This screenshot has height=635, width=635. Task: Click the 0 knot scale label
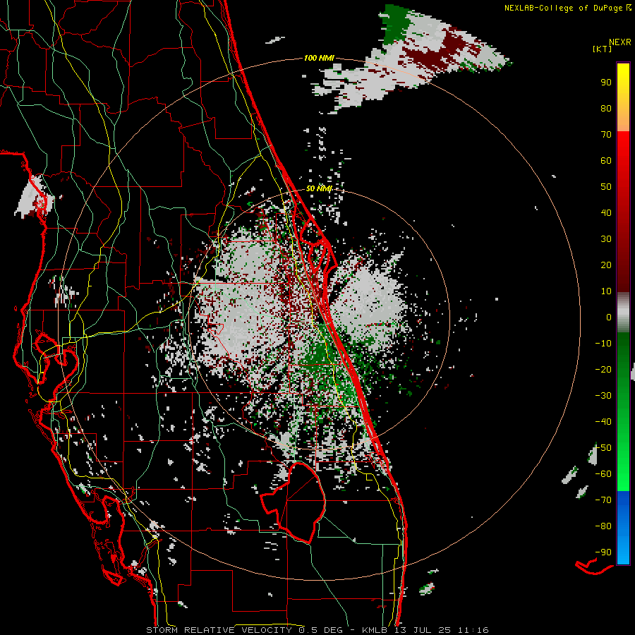pos(609,317)
